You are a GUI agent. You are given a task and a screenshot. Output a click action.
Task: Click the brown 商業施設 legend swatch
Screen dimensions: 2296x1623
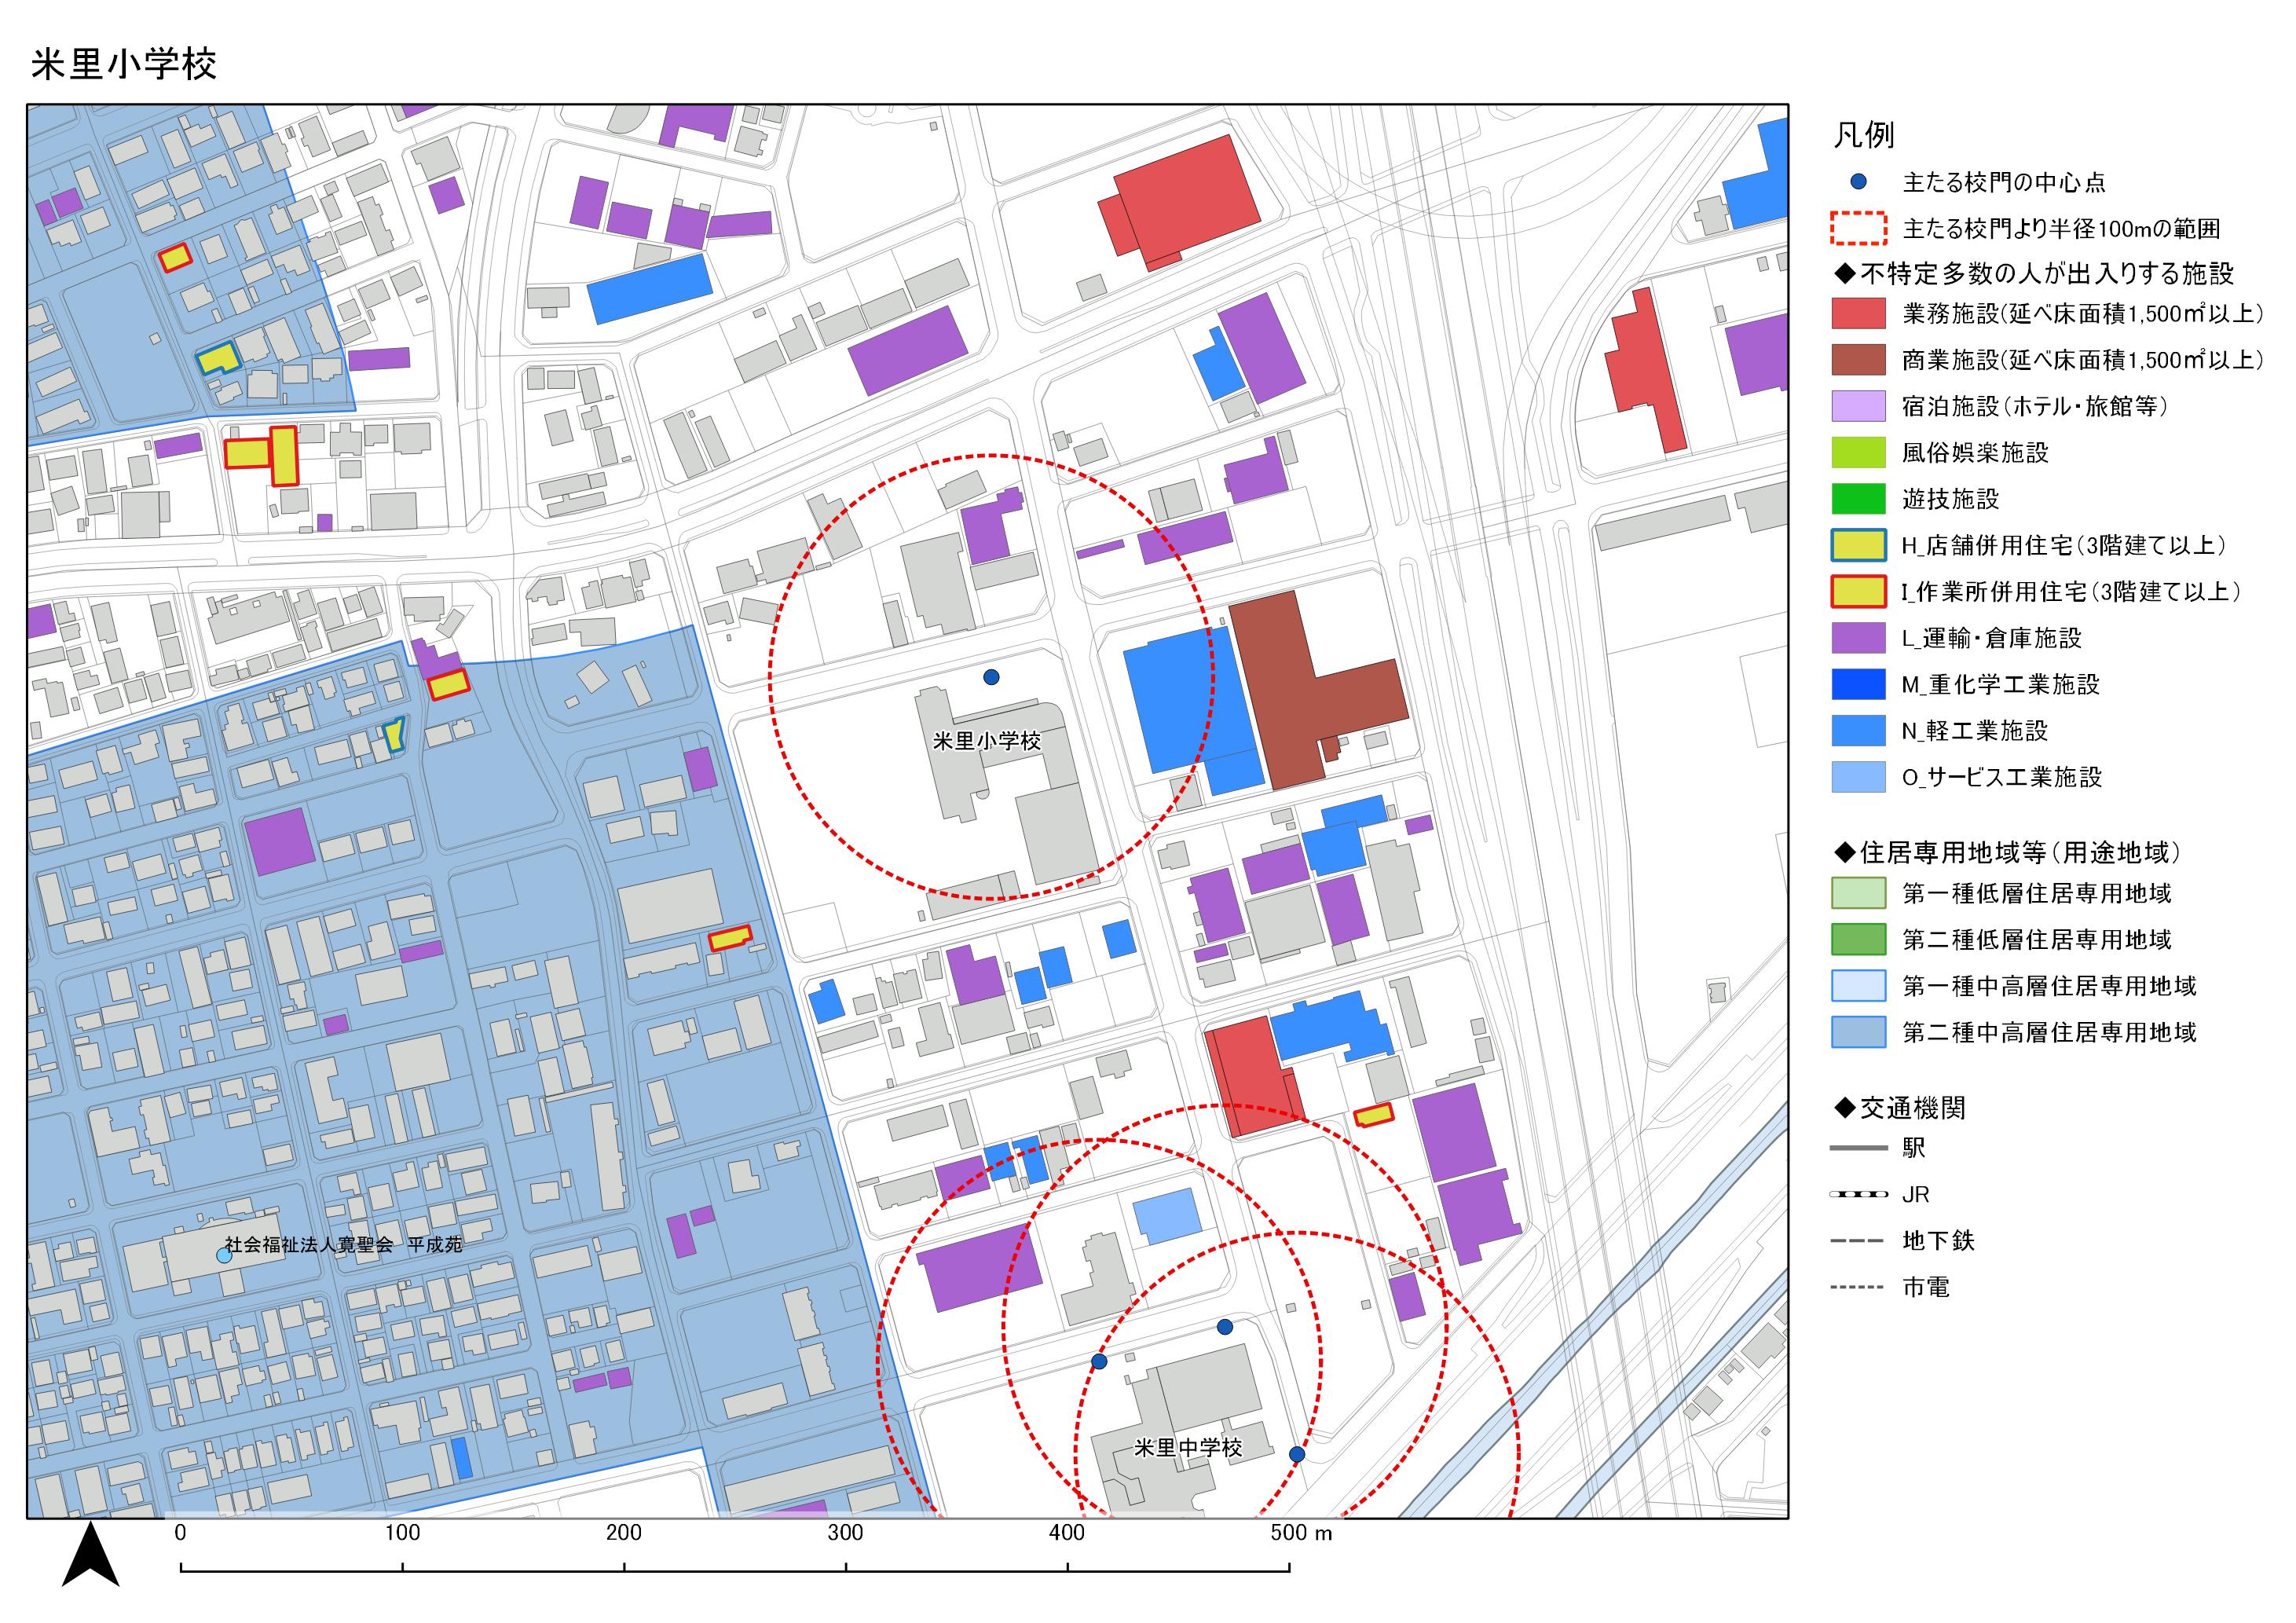coord(1858,360)
